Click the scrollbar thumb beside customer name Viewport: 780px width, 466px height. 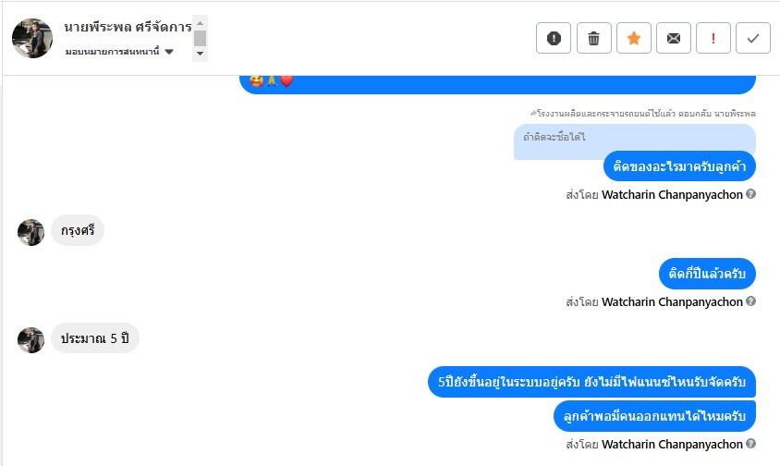[200, 38]
